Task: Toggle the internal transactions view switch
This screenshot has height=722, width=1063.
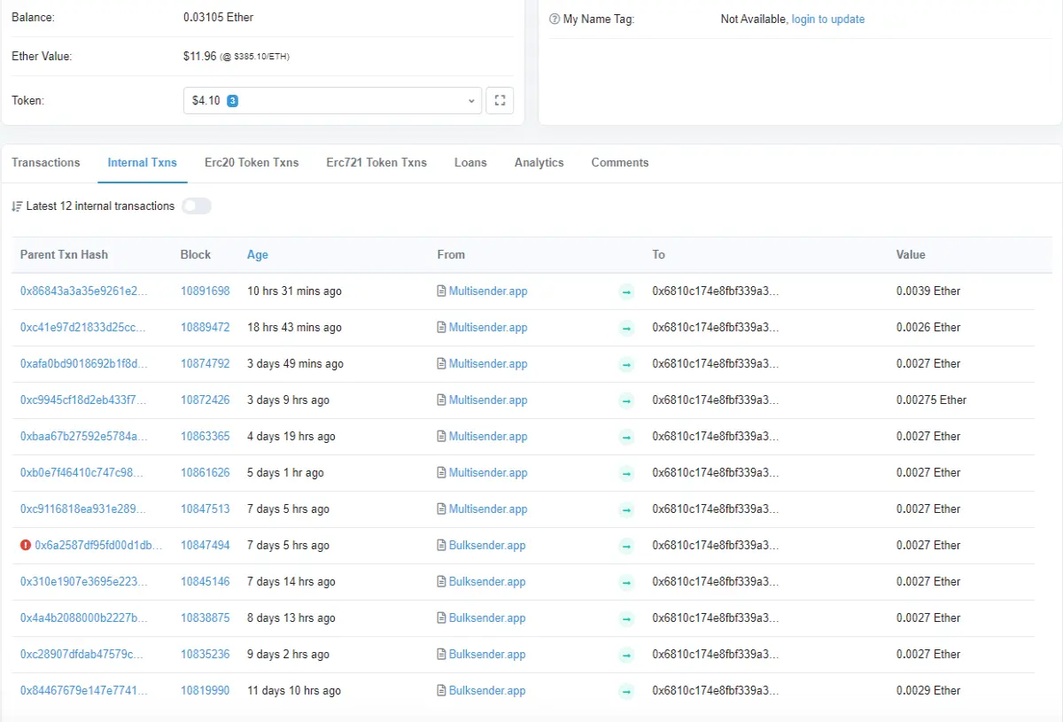Action: click(x=197, y=206)
